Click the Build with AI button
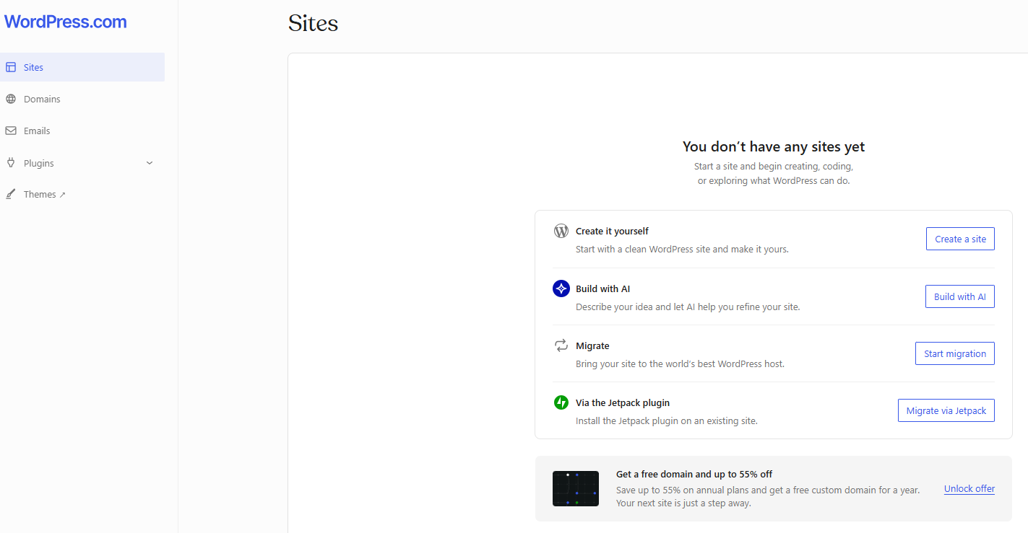The image size is (1028, 533). click(x=960, y=296)
